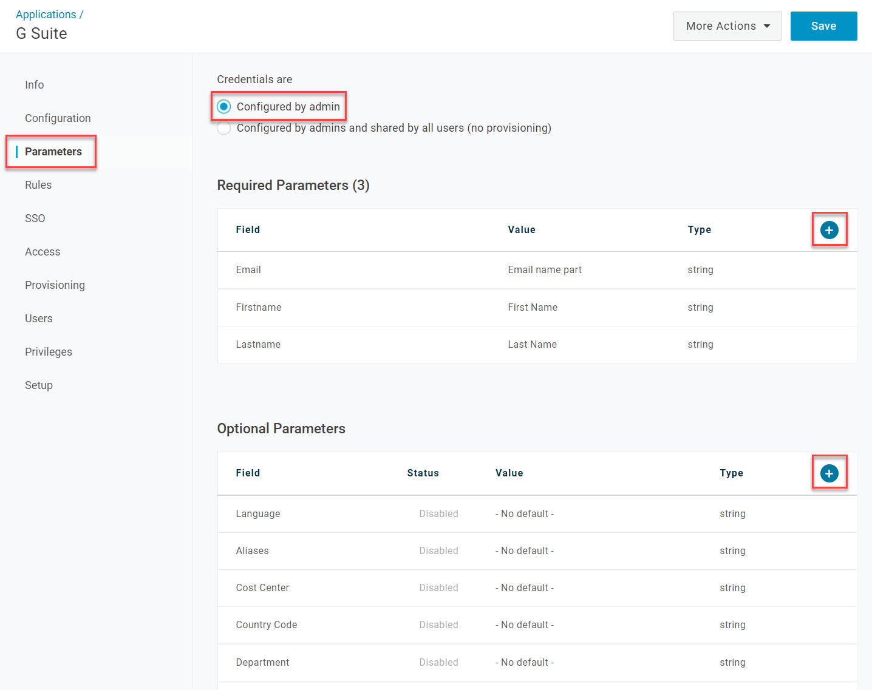Viewport: 872px width, 690px height.
Task: Click the 'First Name' value cell
Action: [533, 308]
